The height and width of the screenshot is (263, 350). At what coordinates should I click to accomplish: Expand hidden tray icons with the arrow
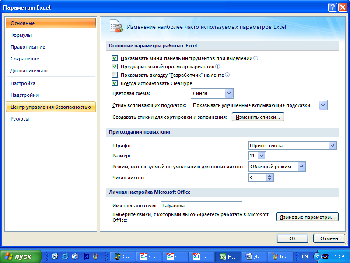point(317,256)
